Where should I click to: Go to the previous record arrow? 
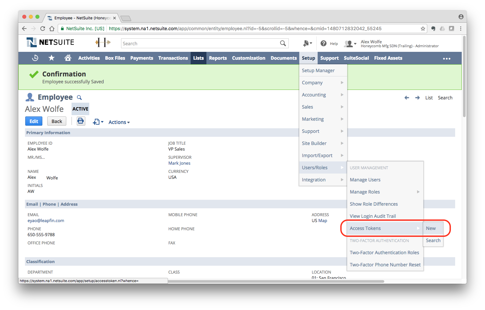point(407,98)
